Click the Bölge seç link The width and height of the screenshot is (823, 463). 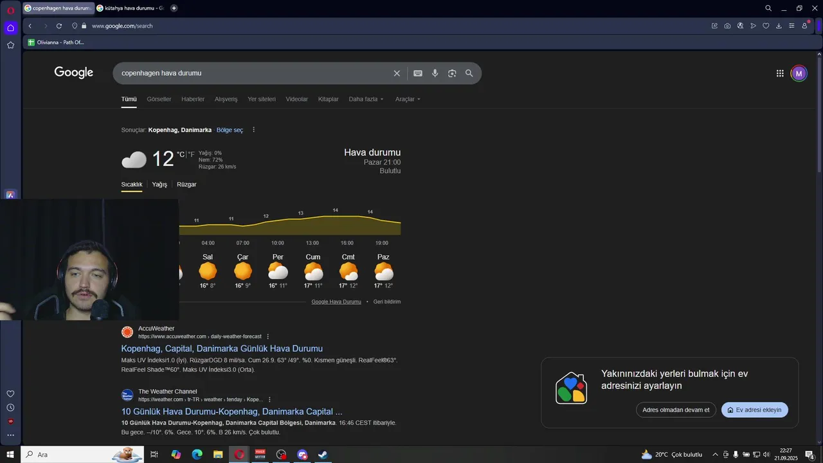point(230,130)
